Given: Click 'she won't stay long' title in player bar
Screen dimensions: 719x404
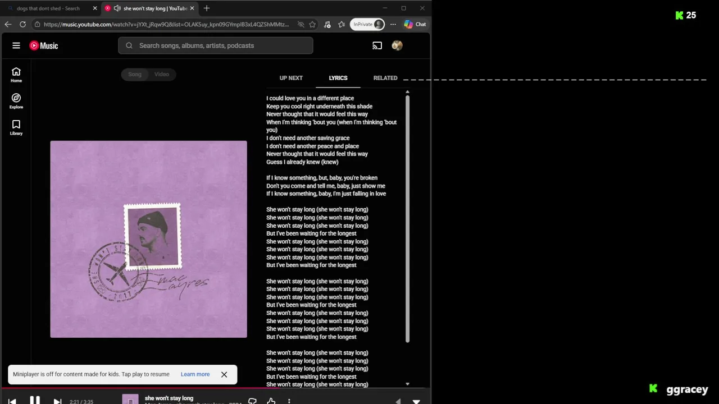Looking at the screenshot, I should click(169, 398).
